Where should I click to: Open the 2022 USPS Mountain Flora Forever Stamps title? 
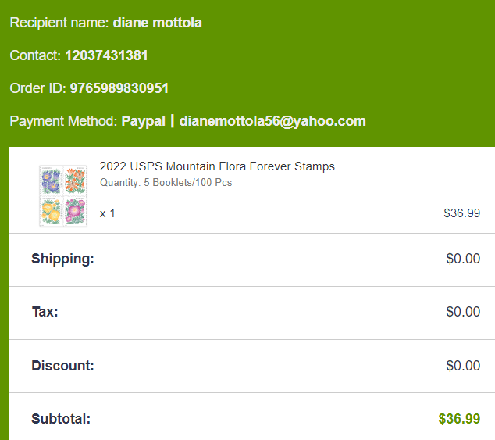tap(217, 166)
